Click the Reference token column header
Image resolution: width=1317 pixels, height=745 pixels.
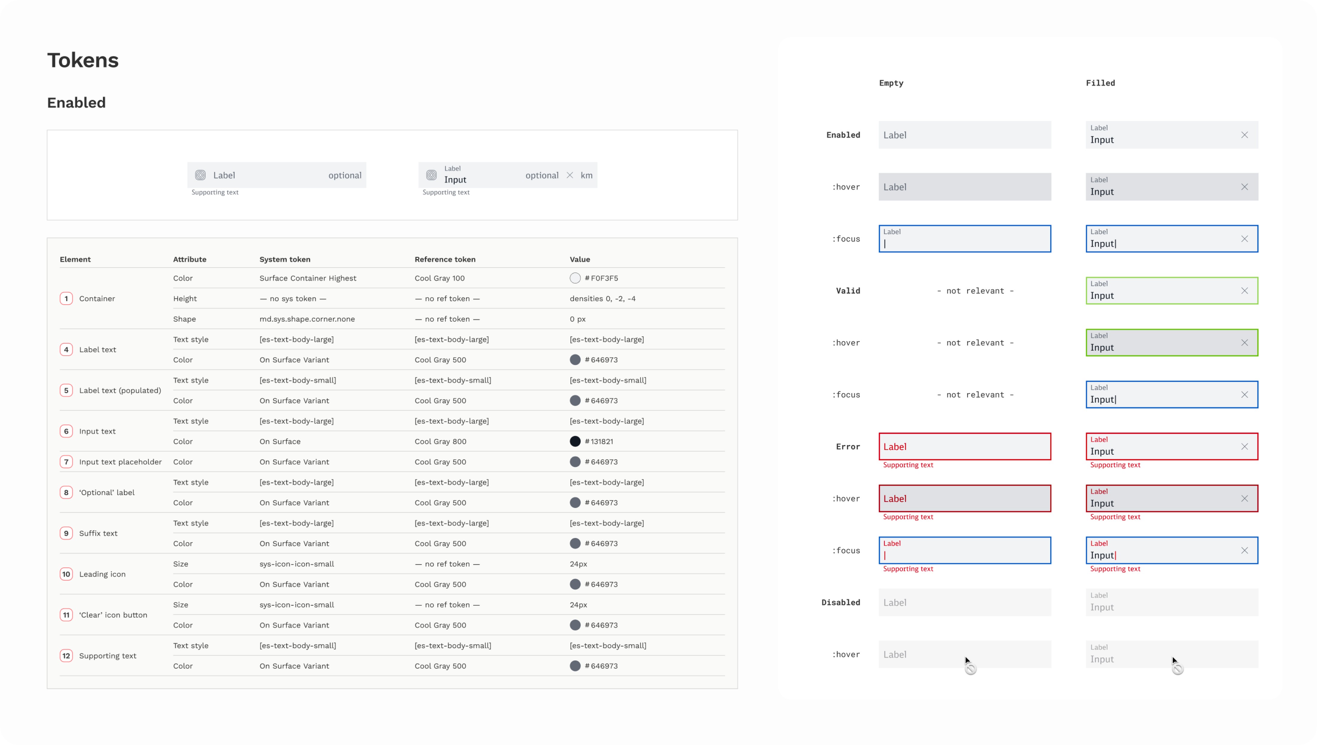[444, 259]
